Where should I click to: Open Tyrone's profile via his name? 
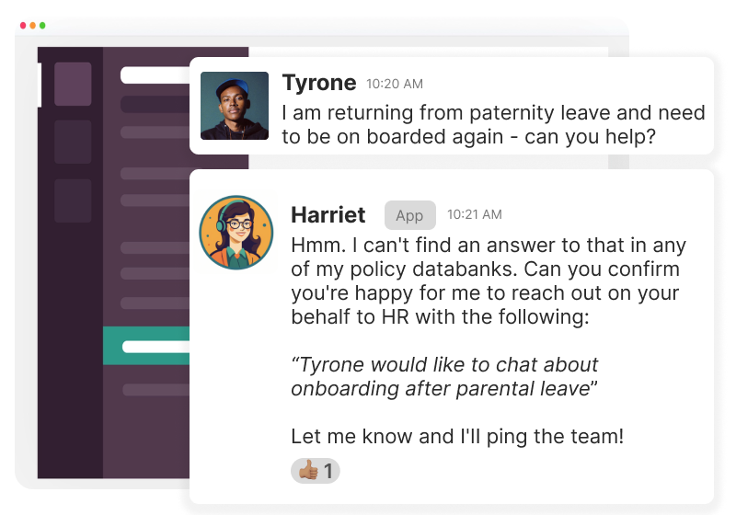tap(318, 83)
